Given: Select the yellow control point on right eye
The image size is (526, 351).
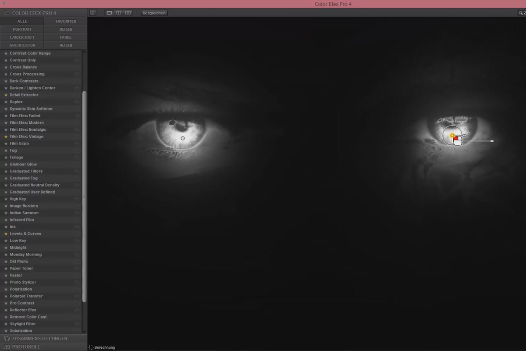Looking at the screenshot, I should coord(452,136).
